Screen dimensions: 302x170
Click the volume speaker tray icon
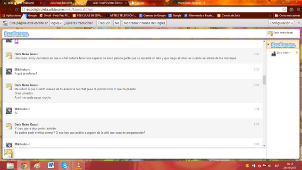coord(269,166)
